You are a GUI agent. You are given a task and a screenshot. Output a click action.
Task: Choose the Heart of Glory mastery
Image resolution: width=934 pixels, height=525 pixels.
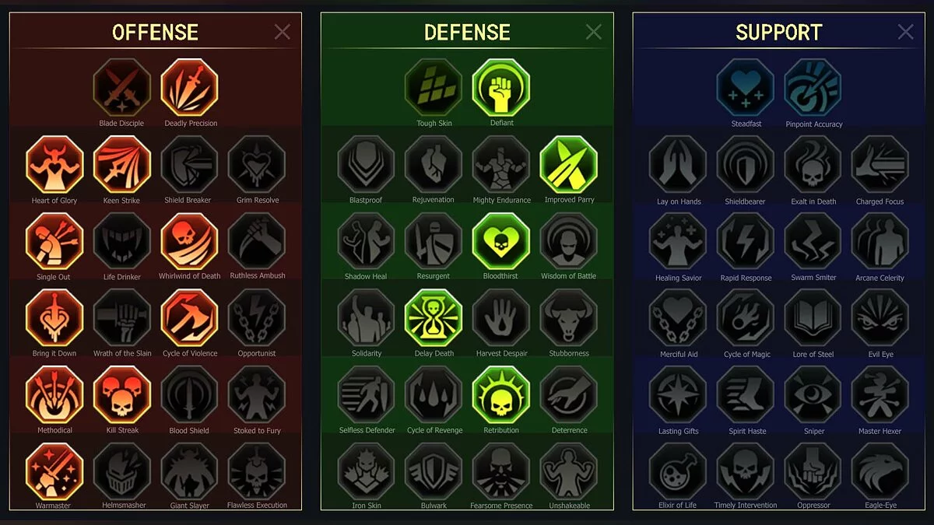[x=54, y=164]
